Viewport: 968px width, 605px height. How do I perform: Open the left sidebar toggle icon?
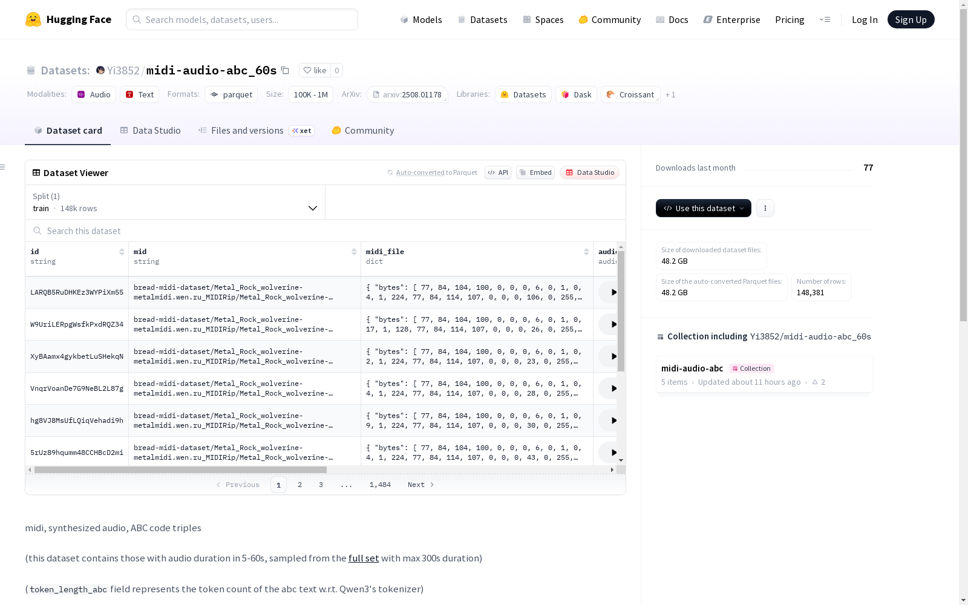(x=2, y=167)
